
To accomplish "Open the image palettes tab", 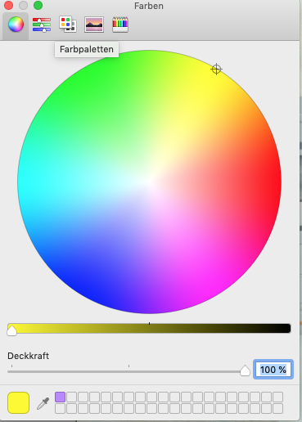I will click(94, 25).
